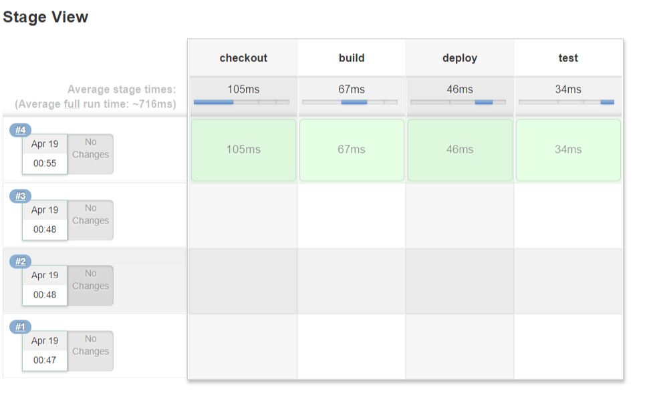Open the Apr 19 00:55 build date
The height and width of the screenshot is (401, 663).
click(45, 153)
